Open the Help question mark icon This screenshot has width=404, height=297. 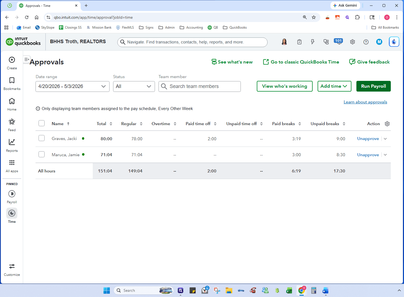tap(366, 42)
